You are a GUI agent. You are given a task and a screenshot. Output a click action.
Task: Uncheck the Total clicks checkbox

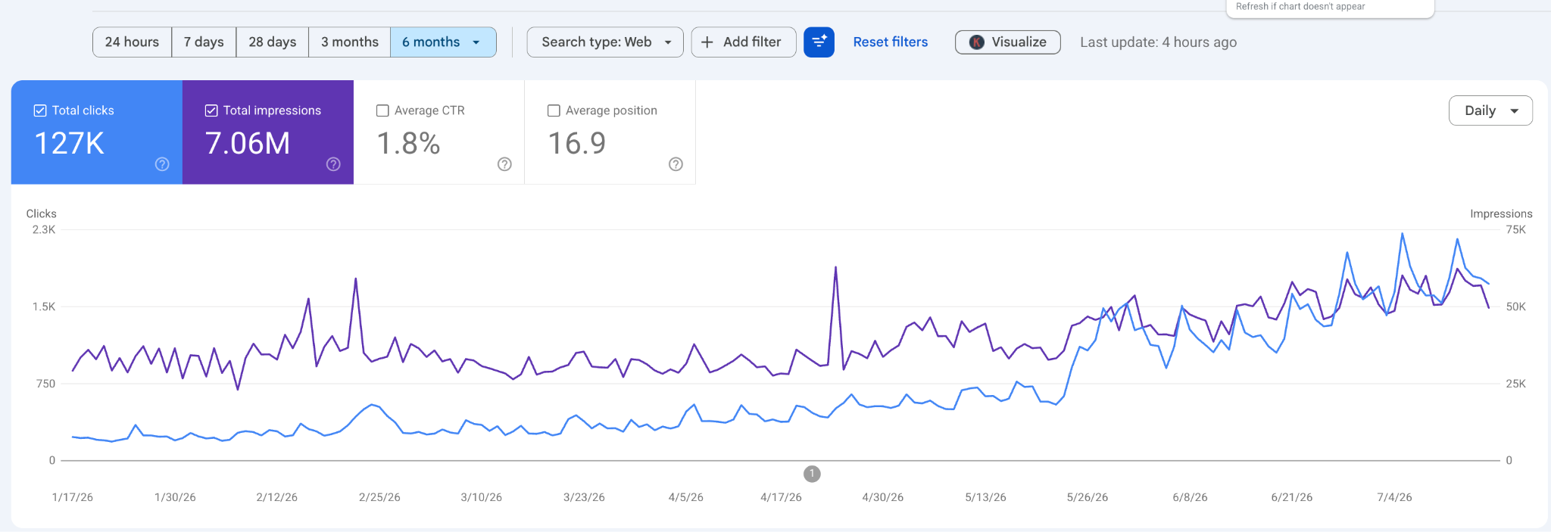point(40,110)
